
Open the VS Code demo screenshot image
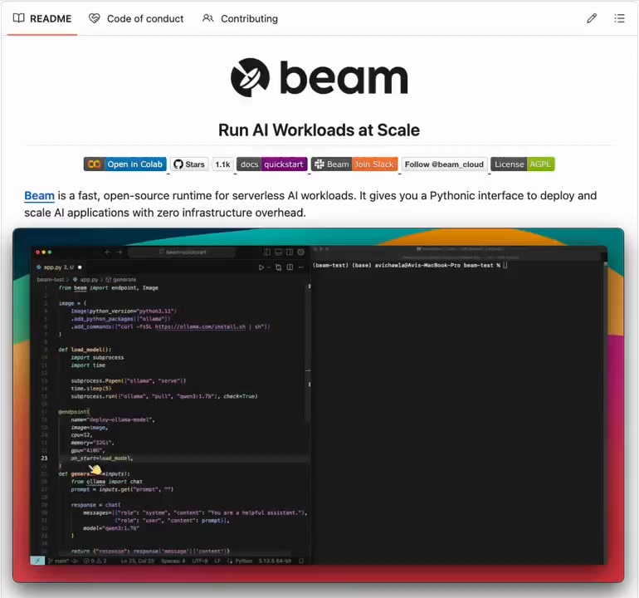coord(319,405)
